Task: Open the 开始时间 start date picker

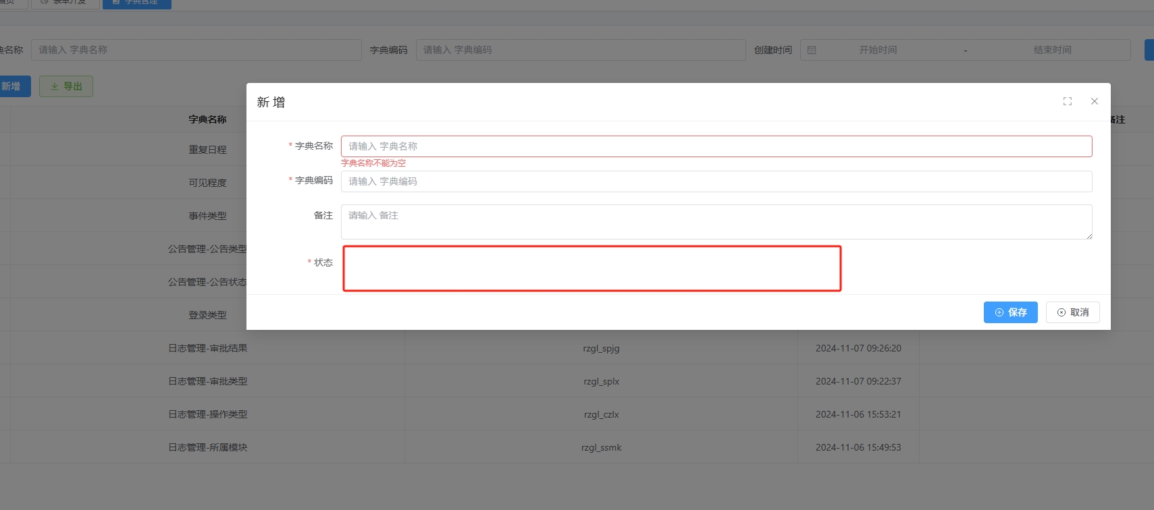Action: point(878,50)
